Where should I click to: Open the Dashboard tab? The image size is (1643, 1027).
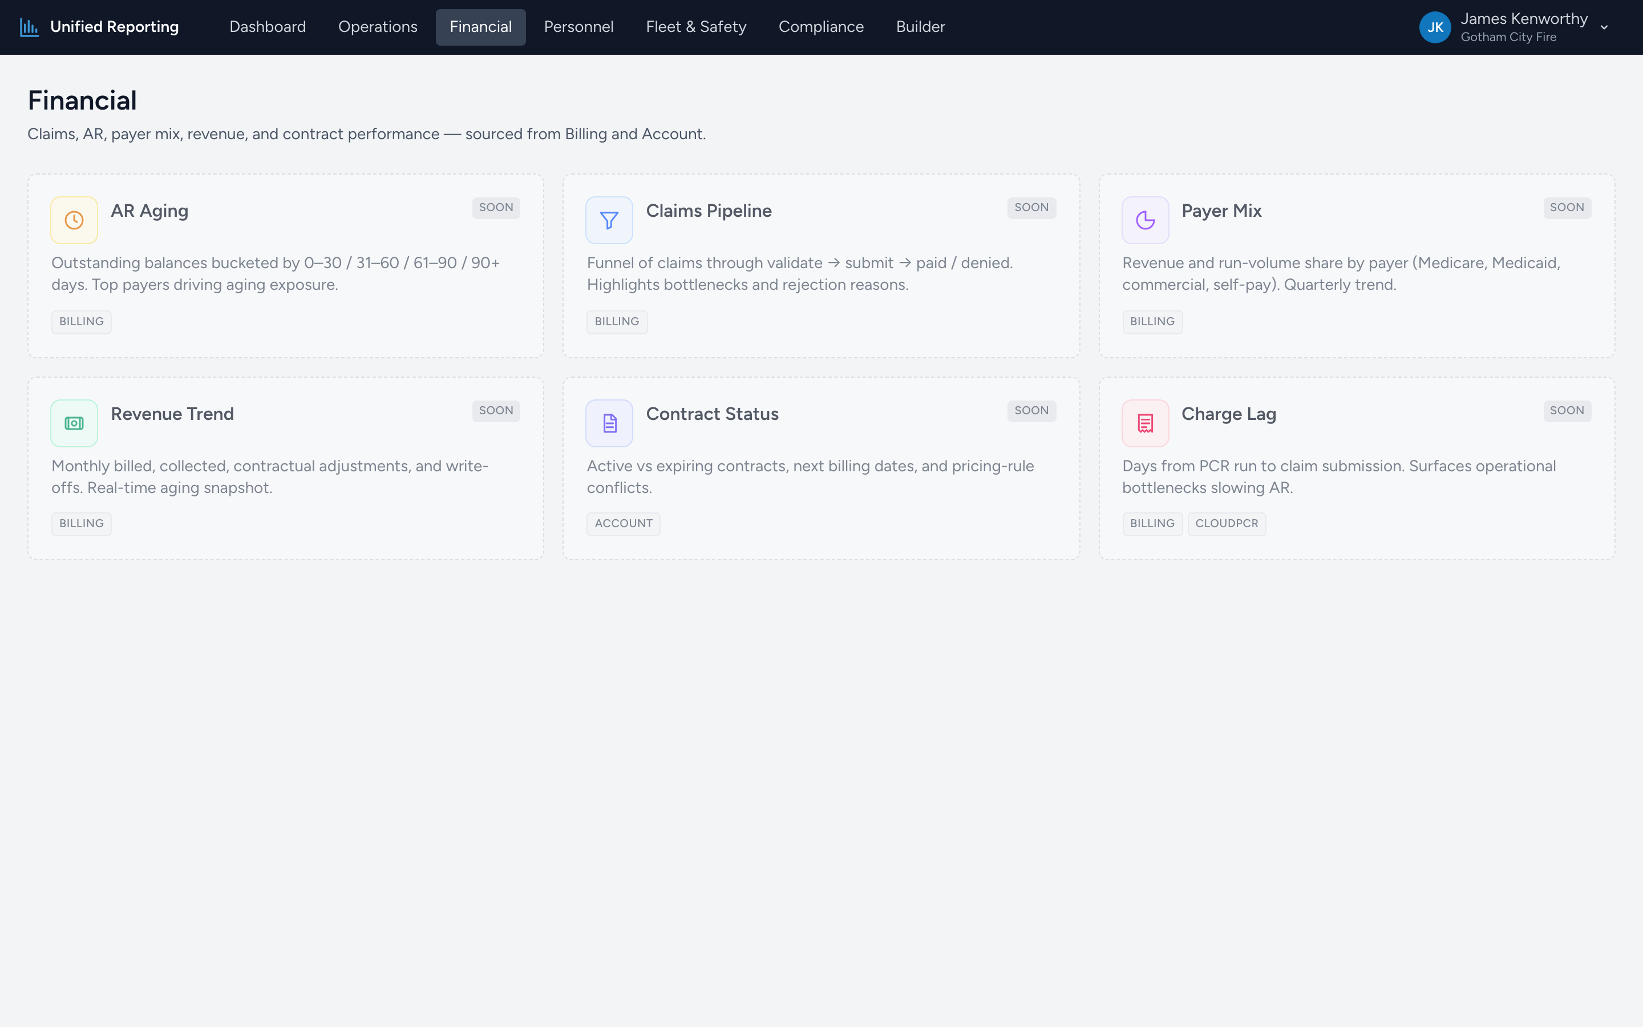(268, 27)
